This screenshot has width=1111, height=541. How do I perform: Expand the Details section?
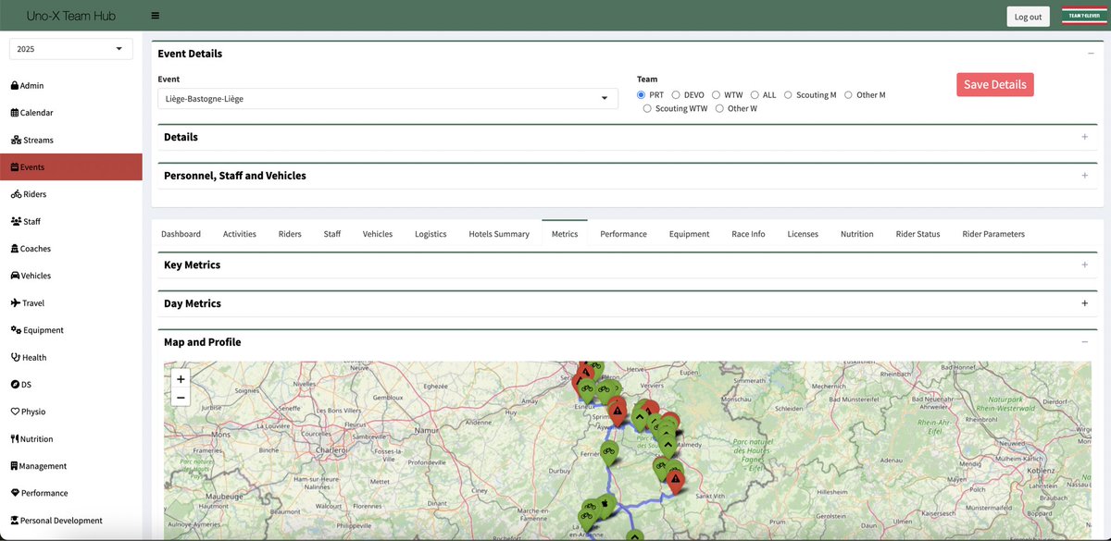(1084, 137)
